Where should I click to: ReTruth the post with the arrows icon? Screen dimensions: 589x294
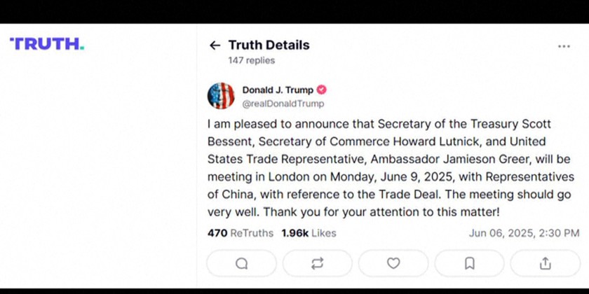click(x=318, y=263)
